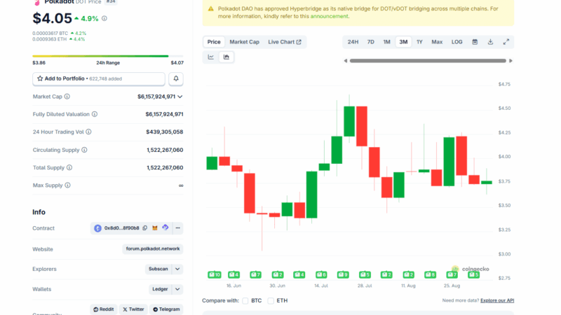This screenshot has width=561, height=315.
Task: Copy the 0x8d0...8f90b8 contract address
Action: (145, 228)
